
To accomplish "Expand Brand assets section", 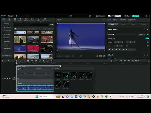I will (7, 56).
